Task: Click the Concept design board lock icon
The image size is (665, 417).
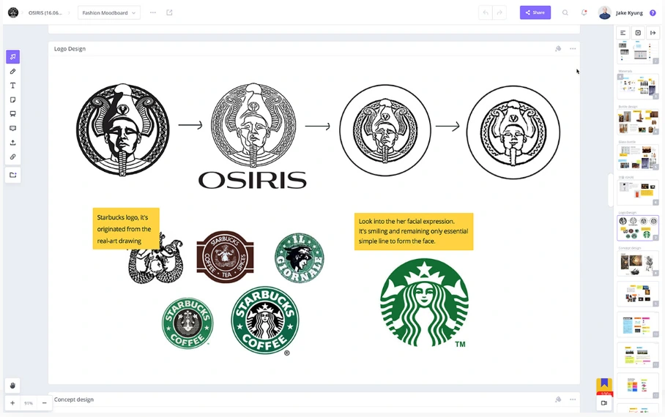Action: (558, 399)
